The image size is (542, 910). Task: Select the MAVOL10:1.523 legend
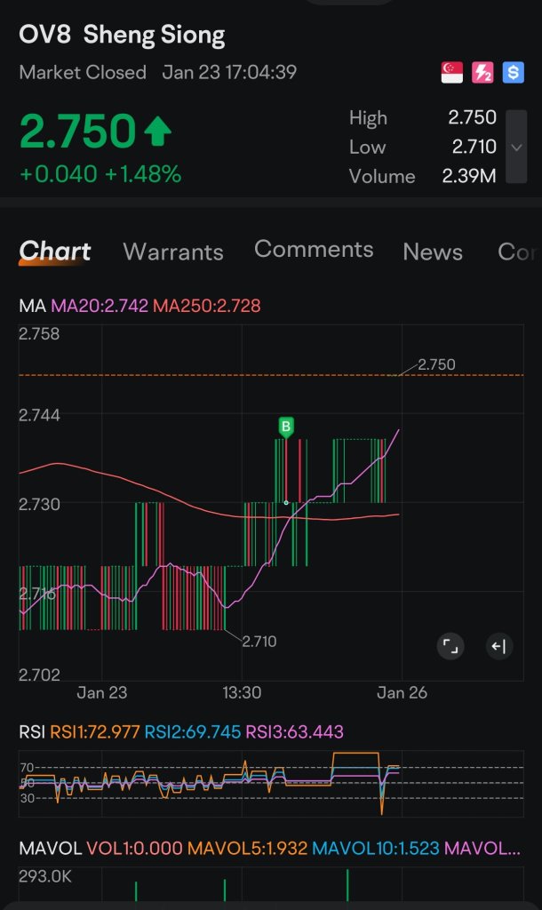tap(376, 848)
